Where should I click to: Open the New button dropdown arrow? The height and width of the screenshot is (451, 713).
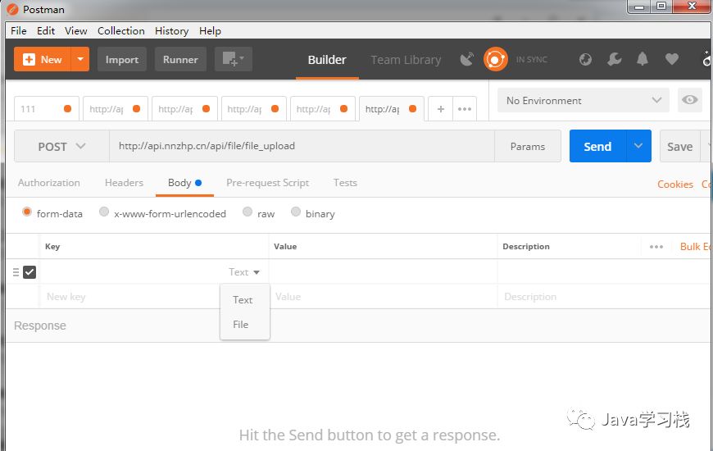point(80,59)
